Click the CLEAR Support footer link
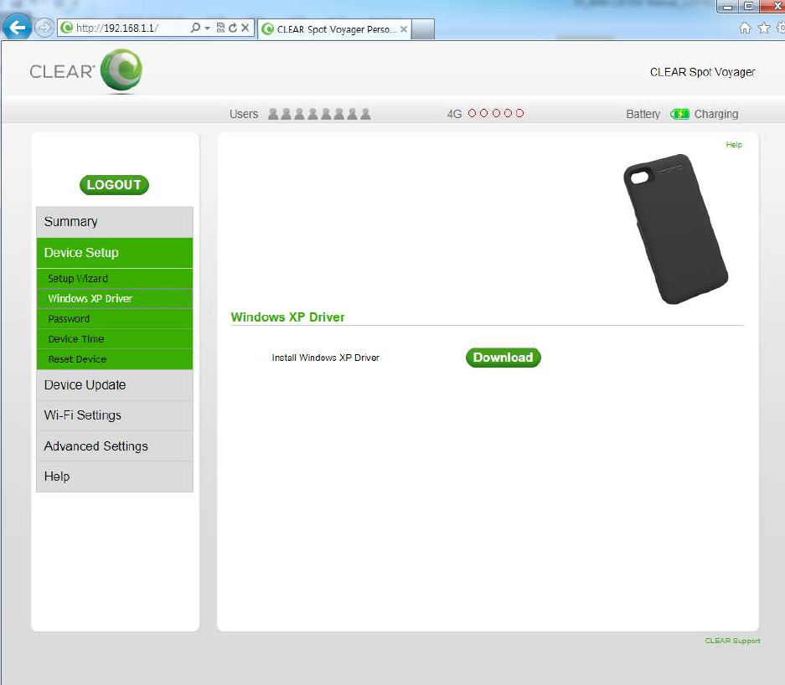The height and width of the screenshot is (685, 785). 732,641
